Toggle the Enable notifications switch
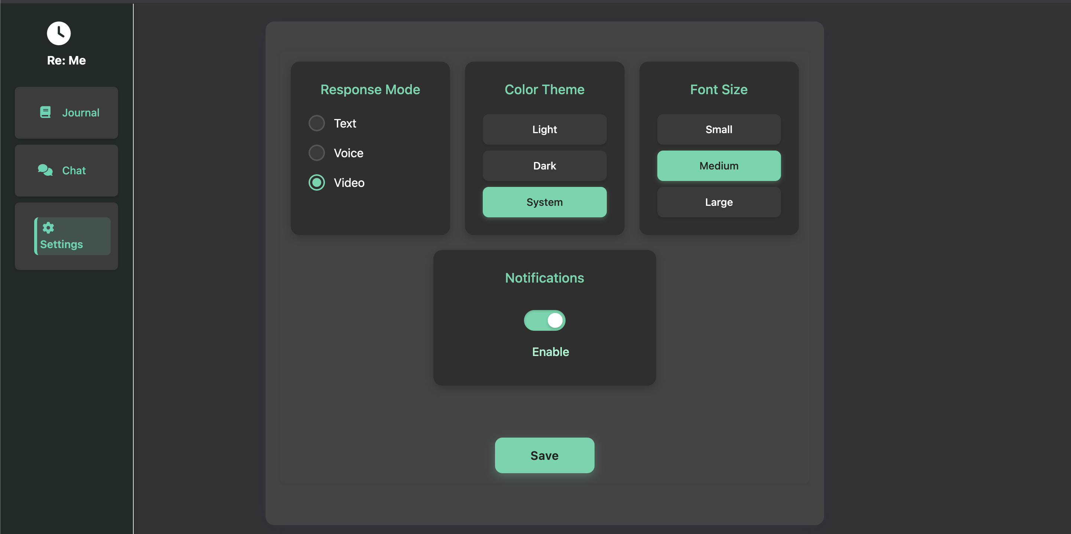Viewport: 1071px width, 534px height. (x=544, y=320)
